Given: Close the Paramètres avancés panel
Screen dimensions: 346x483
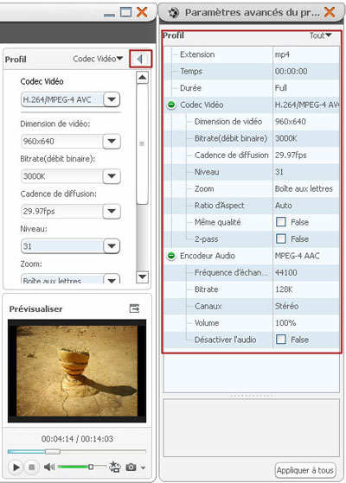Looking at the screenshot, I should [x=330, y=12].
